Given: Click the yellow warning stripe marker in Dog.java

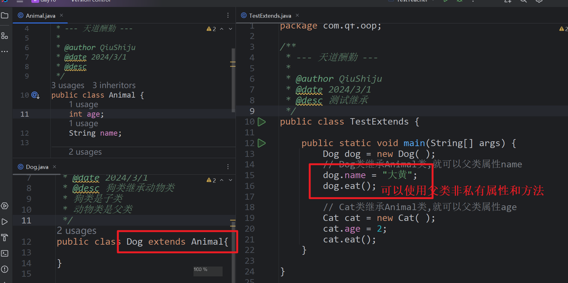Looking at the screenshot, I should pyautogui.click(x=233, y=220).
